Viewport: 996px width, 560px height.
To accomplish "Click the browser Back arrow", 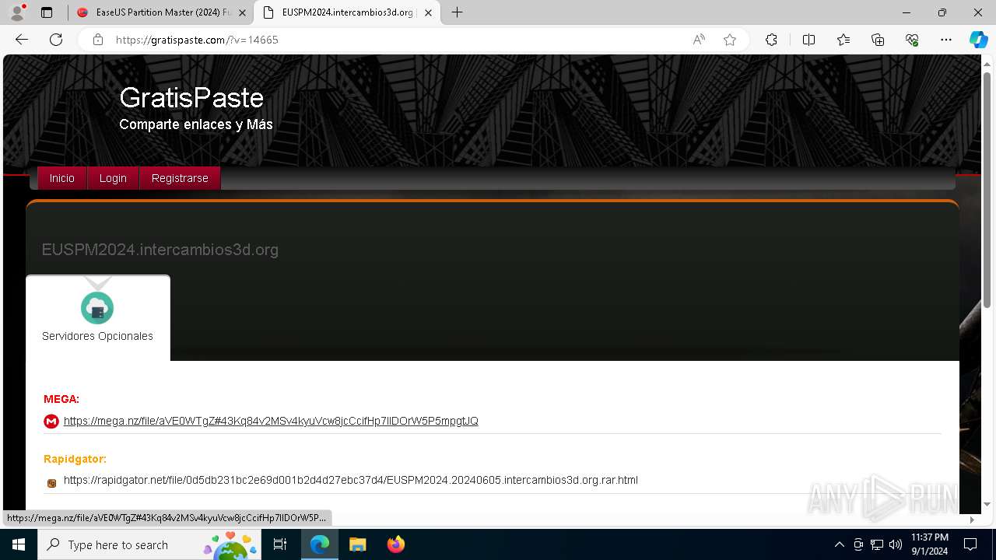I will point(22,40).
